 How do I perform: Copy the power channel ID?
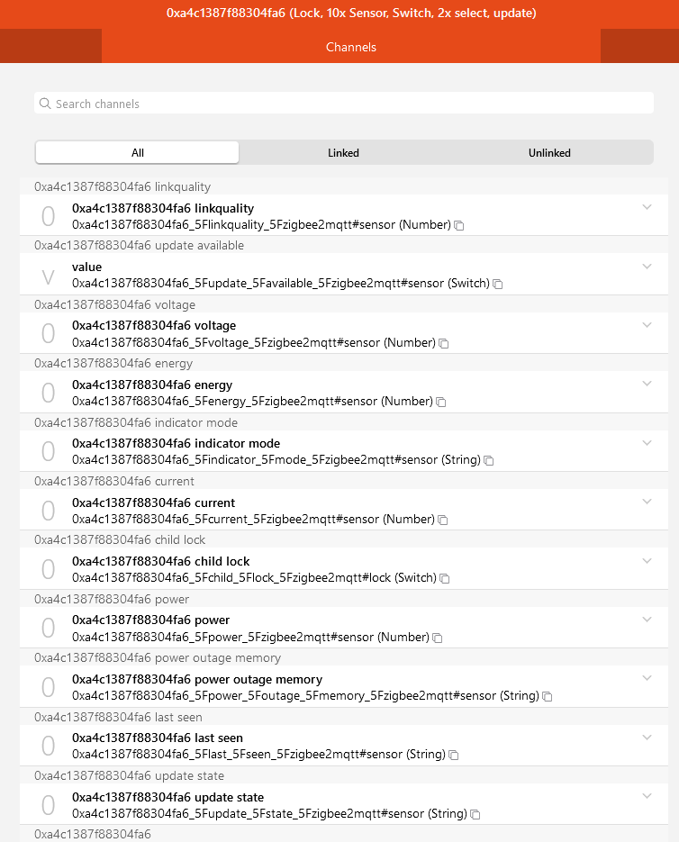click(x=438, y=637)
